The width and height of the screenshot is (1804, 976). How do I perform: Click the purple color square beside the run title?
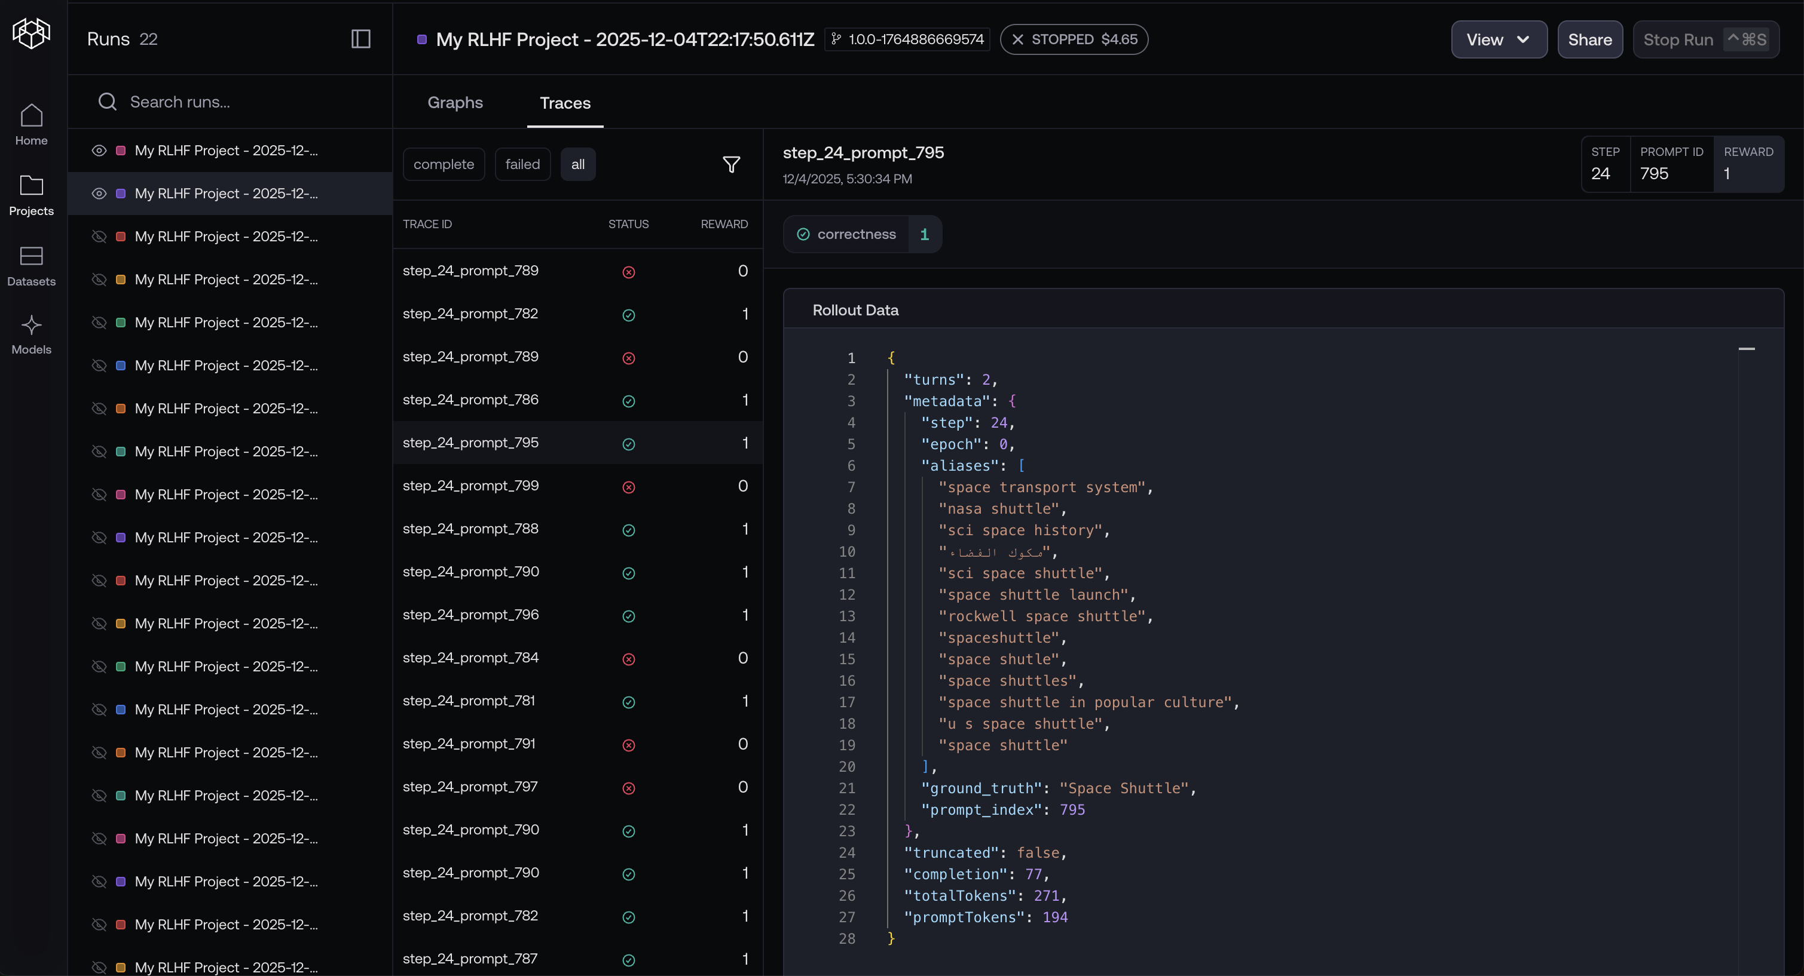(x=421, y=40)
